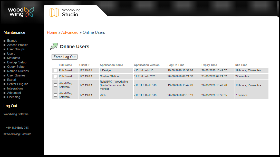The height and width of the screenshot is (157, 280).
Task: Open User Queries in the sidebar
Action: click(16, 75)
